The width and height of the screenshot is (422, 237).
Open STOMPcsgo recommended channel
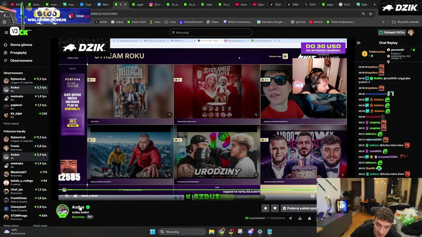pos(26,217)
